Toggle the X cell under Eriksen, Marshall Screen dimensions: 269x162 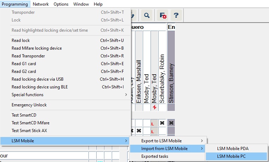pyautogui.click(x=139, y=131)
